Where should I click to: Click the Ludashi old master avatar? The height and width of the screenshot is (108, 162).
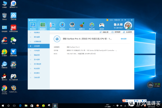coord(128,26)
